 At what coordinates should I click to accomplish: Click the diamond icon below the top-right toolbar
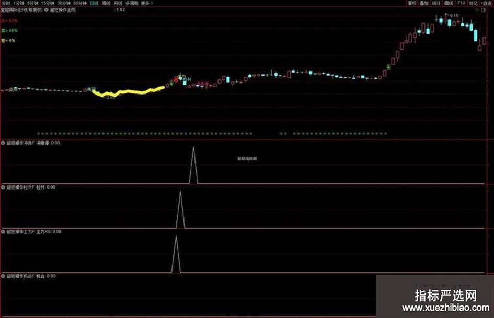click(477, 10)
